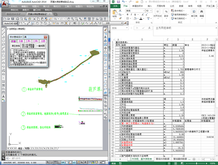Click the Excel font color A swatch
Image resolution: width=218 pixels, height=165 pixels.
point(141,18)
